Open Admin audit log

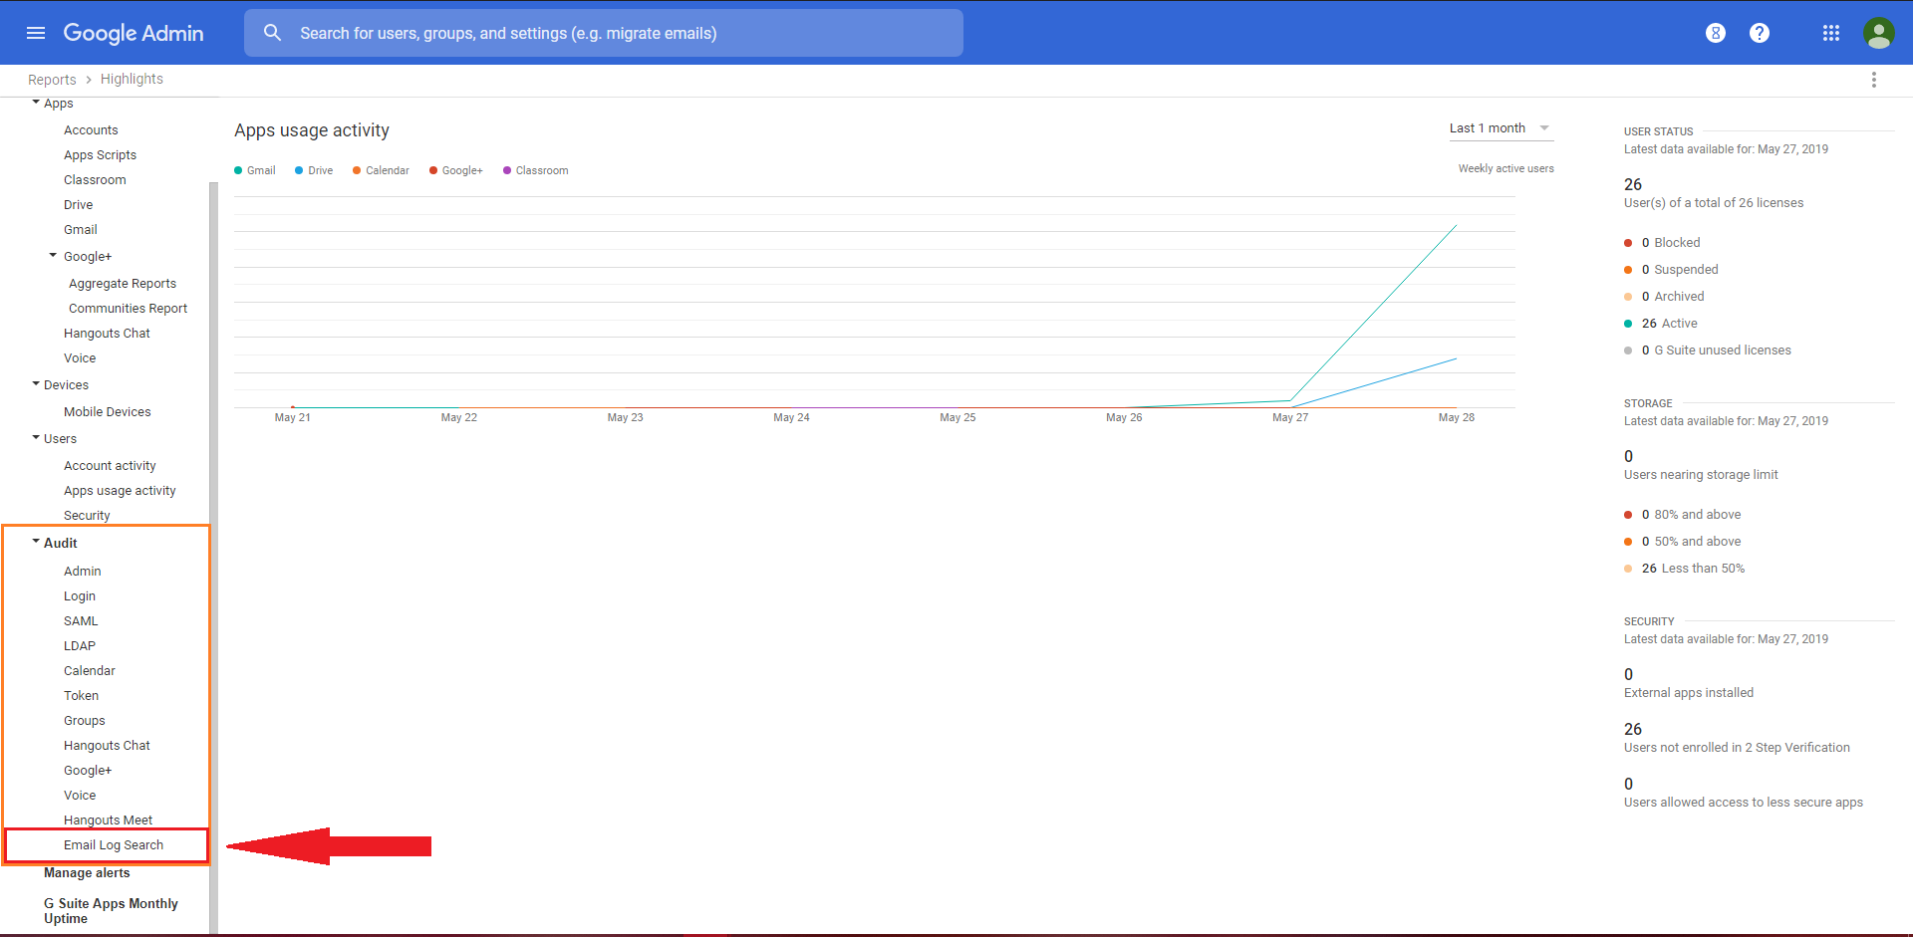click(83, 572)
